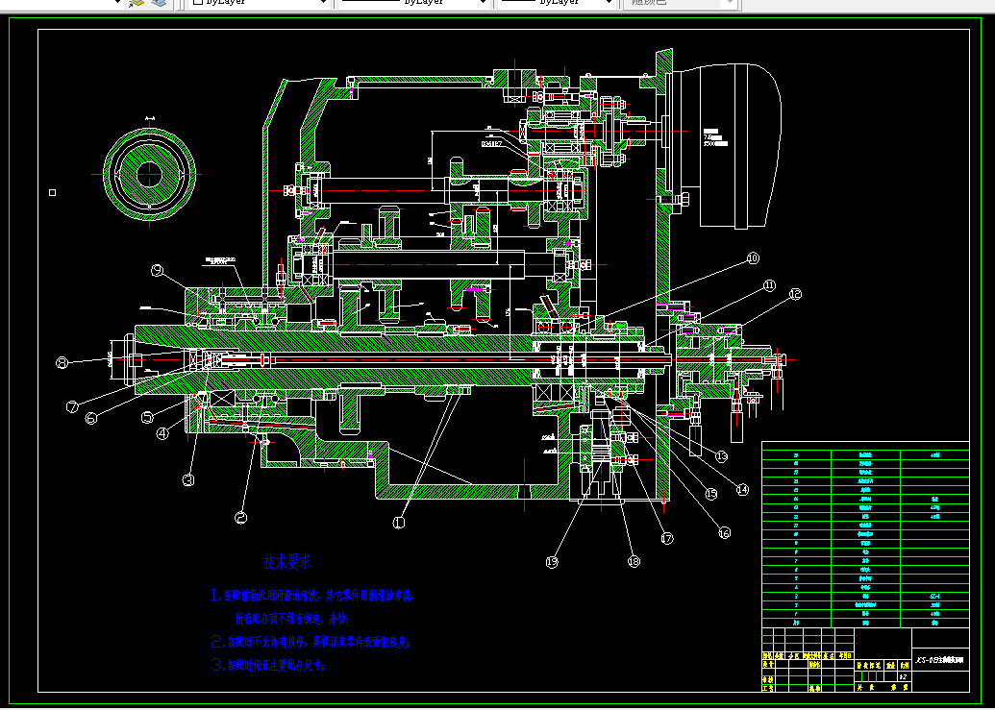Click the circular A-A section view
Image resolution: width=995 pixels, height=710 pixels.
[x=148, y=174]
